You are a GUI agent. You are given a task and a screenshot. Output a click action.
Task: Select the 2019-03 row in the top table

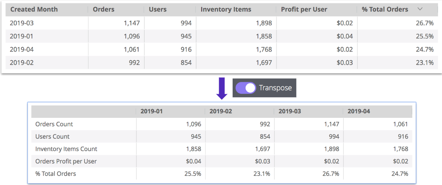(x=21, y=23)
